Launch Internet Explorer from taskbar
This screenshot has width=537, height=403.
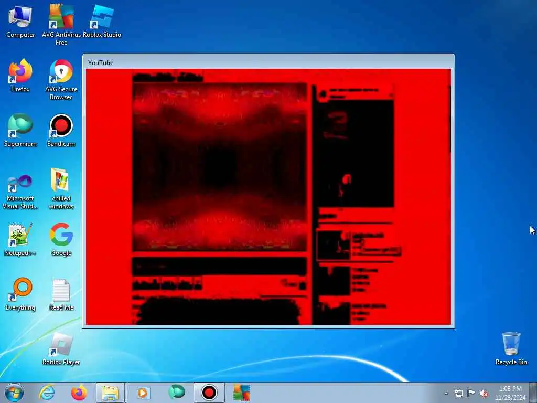[x=47, y=393]
